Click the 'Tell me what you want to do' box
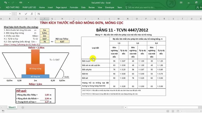This screenshot has height=113, width=202. (140, 7)
